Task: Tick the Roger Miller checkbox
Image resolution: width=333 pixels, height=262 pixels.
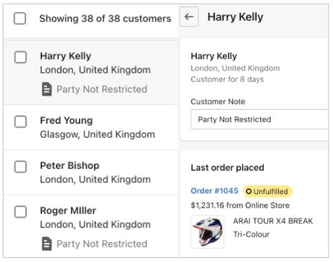Action: click(x=20, y=212)
